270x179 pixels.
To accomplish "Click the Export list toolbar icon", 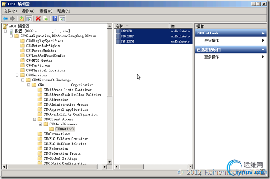I will pyautogui.click(x=45, y=18).
